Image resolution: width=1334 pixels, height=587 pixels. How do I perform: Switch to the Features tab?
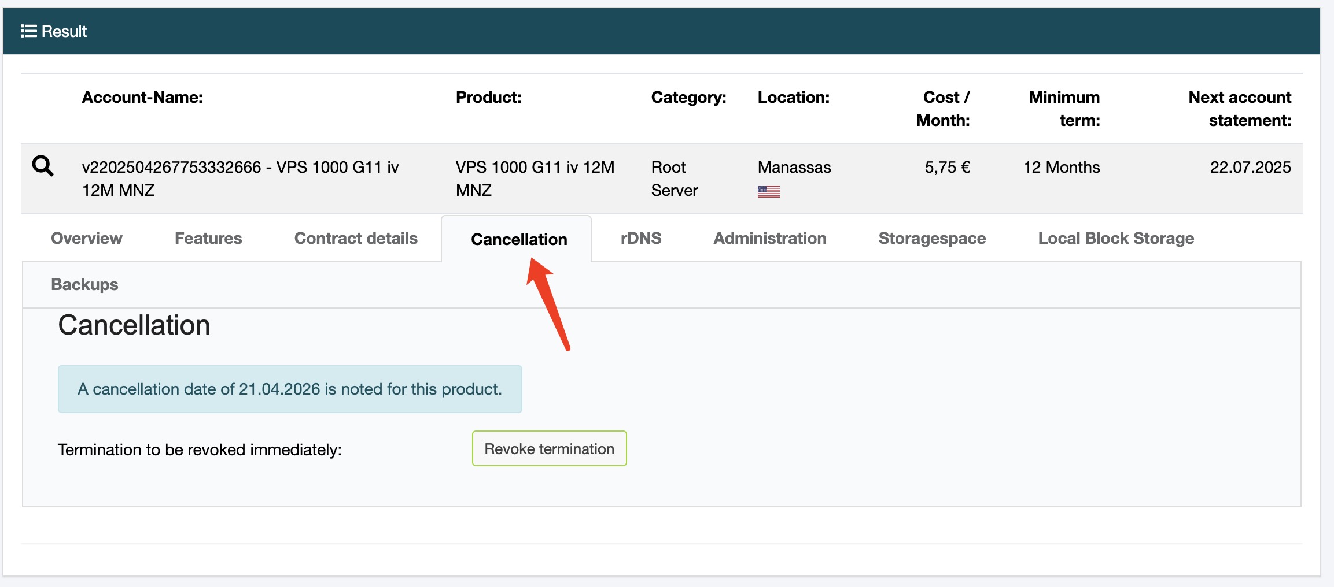(208, 239)
